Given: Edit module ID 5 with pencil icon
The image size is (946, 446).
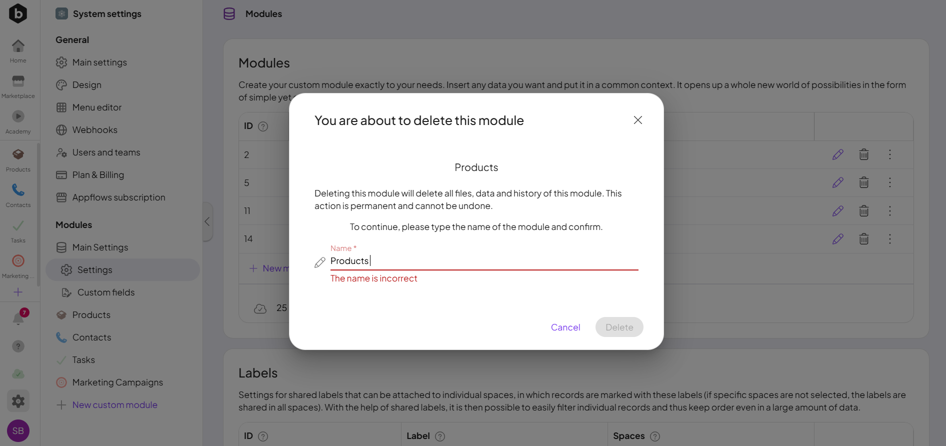Looking at the screenshot, I should (x=837, y=183).
